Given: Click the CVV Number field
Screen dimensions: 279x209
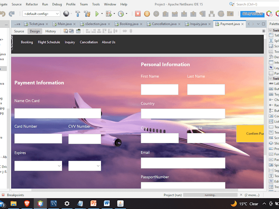Looking at the screenshot, I should click(x=85, y=139).
